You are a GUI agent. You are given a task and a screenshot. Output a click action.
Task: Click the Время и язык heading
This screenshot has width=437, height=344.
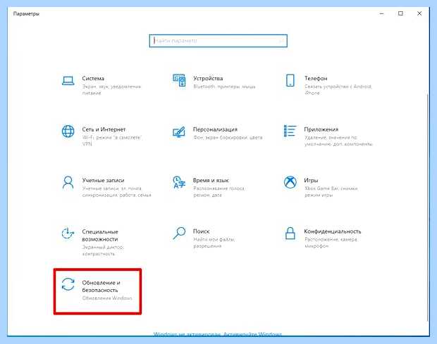(x=211, y=180)
